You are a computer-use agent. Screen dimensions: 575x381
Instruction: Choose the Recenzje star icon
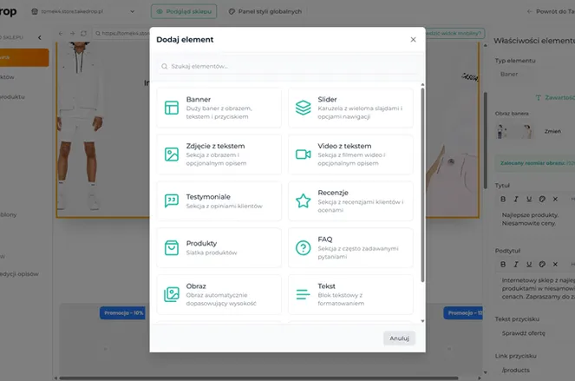click(x=303, y=201)
